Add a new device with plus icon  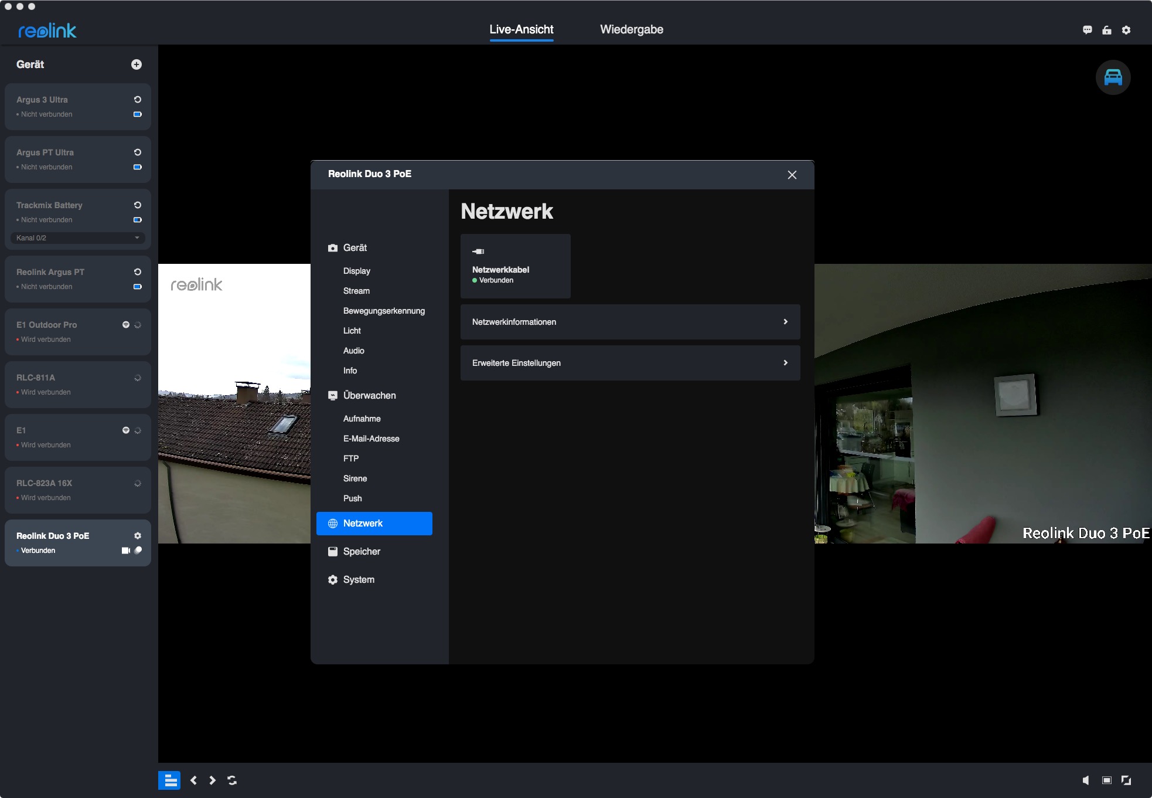(137, 64)
